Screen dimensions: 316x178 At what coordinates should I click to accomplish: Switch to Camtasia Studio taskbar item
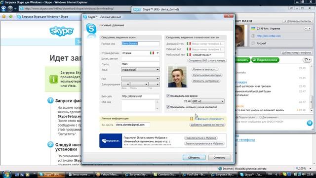pyautogui.click(x=166, y=175)
